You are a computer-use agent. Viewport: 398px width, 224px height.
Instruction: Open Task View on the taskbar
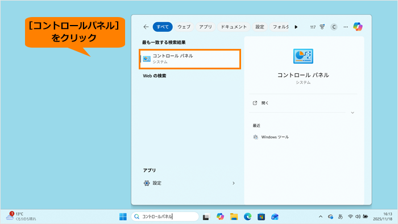point(206,217)
